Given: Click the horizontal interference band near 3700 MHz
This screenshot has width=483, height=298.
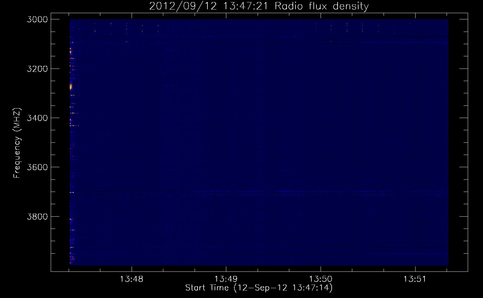Looking at the screenshot, I should (x=259, y=193).
